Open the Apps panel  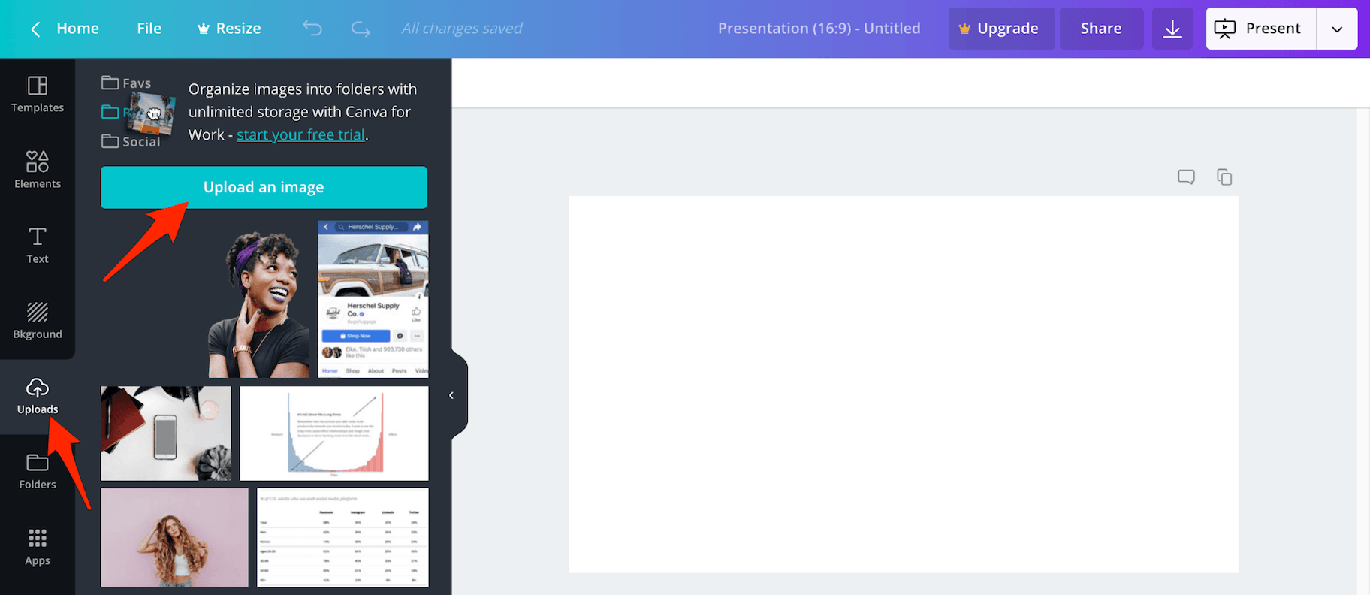coord(38,547)
